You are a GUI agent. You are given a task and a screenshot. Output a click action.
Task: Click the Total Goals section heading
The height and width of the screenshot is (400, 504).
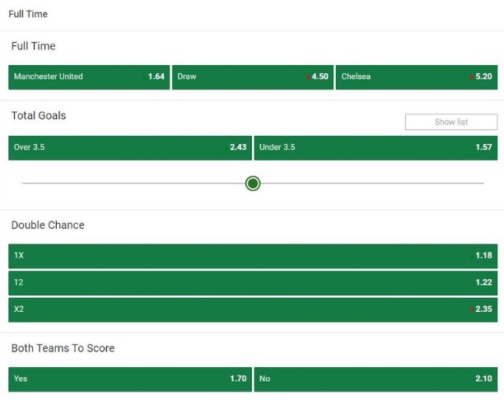pyautogui.click(x=39, y=116)
